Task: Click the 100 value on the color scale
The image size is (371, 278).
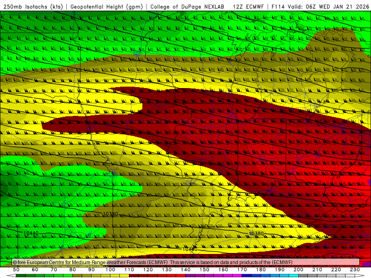Action: 110,270
